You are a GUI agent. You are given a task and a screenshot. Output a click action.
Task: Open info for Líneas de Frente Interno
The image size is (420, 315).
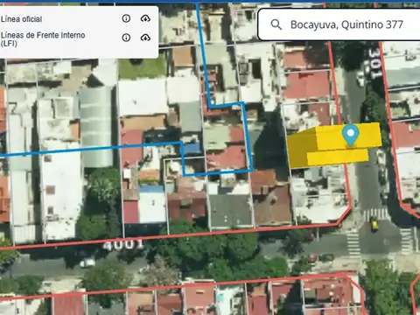click(x=126, y=38)
